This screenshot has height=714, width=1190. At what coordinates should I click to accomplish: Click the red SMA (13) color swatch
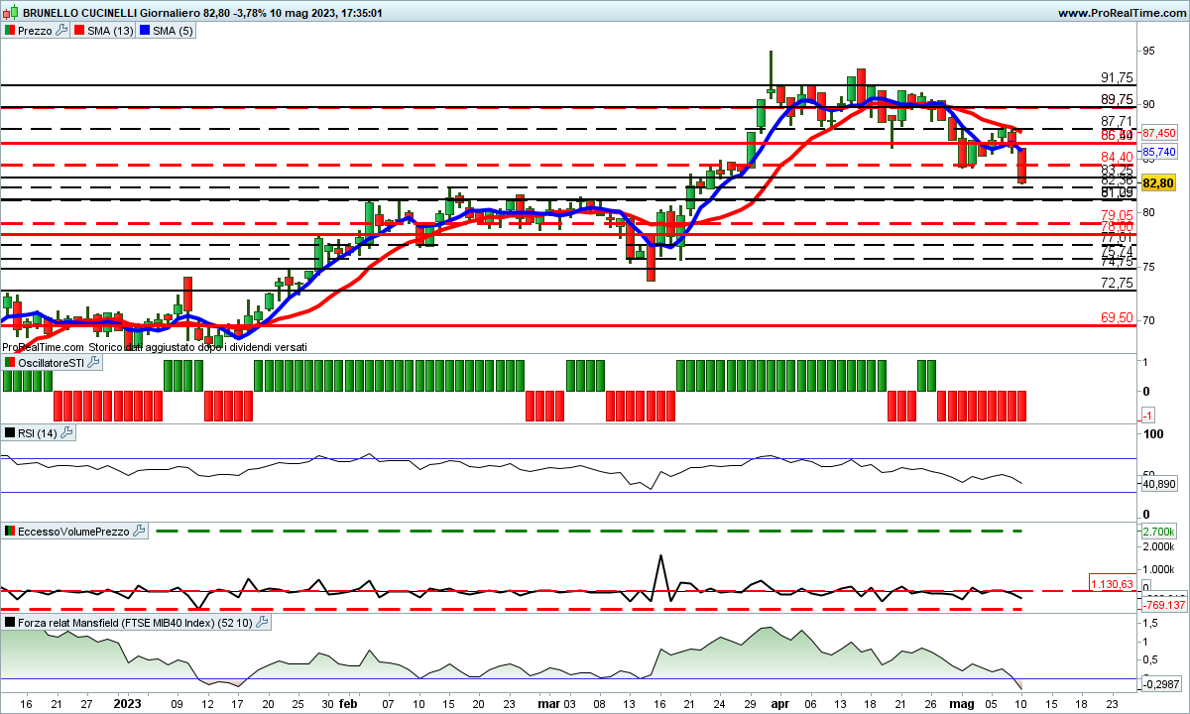point(80,31)
